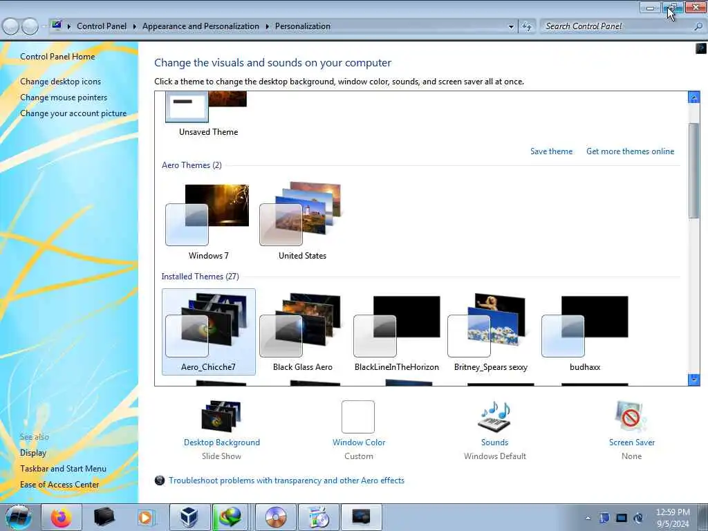Go to Control Panel Home
This screenshot has width=708, height=531.
pos(57,57)
